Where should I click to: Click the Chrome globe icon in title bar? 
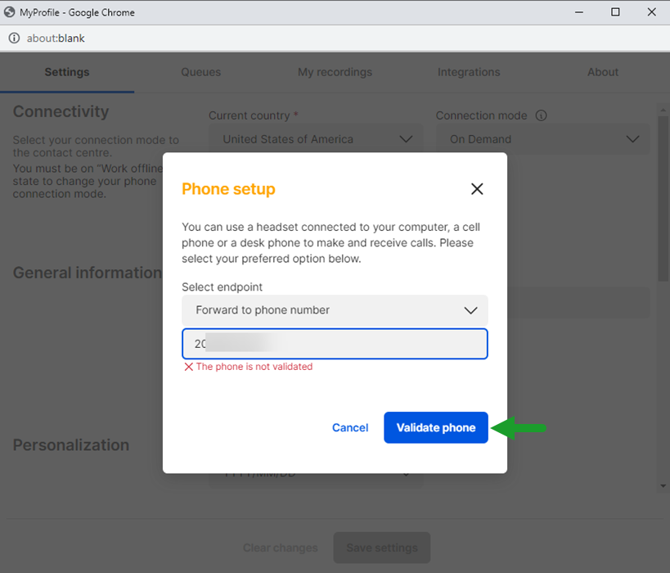[9, 12]
